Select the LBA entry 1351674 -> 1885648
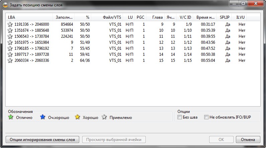Image resolution: width=266 pixels, height=148 pixels. click(32, 30)
